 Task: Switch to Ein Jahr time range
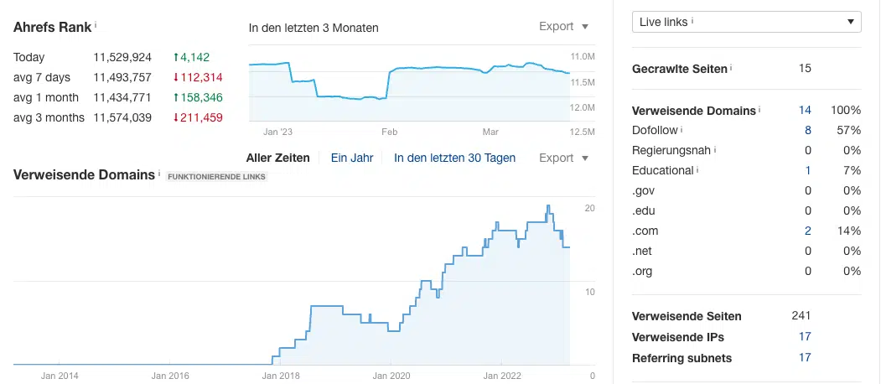coord(351,158)
